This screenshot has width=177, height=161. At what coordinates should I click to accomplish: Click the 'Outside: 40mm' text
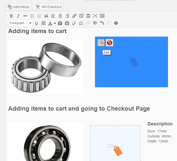[159, 136]
